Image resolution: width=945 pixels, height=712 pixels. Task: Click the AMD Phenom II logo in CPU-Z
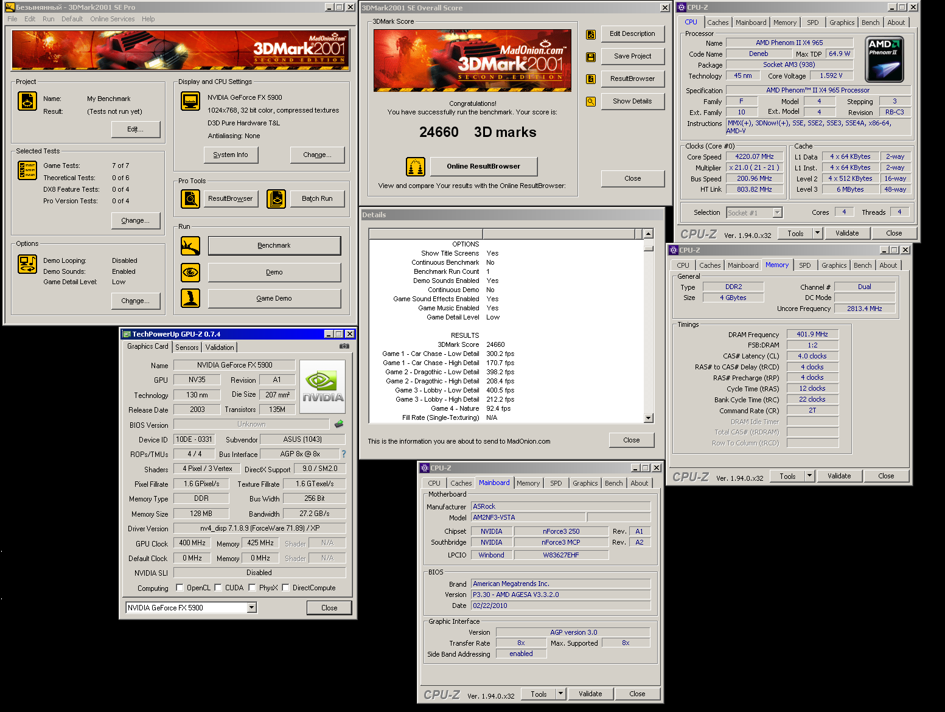884,59
